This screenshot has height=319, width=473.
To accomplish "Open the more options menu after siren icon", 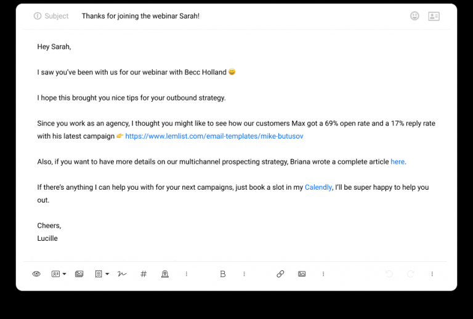I will pyautogui.click(x=187, y=274).
